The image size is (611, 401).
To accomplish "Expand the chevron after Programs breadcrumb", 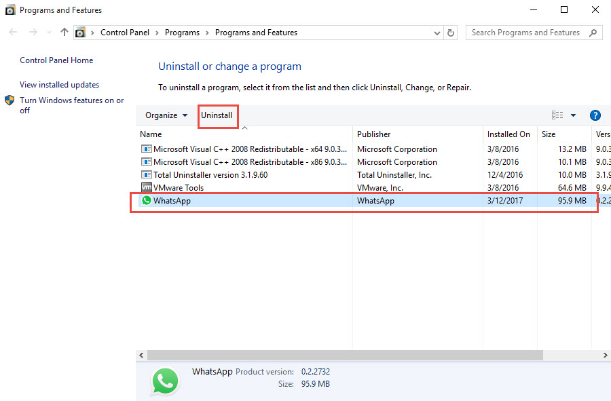I will point(207,33).
